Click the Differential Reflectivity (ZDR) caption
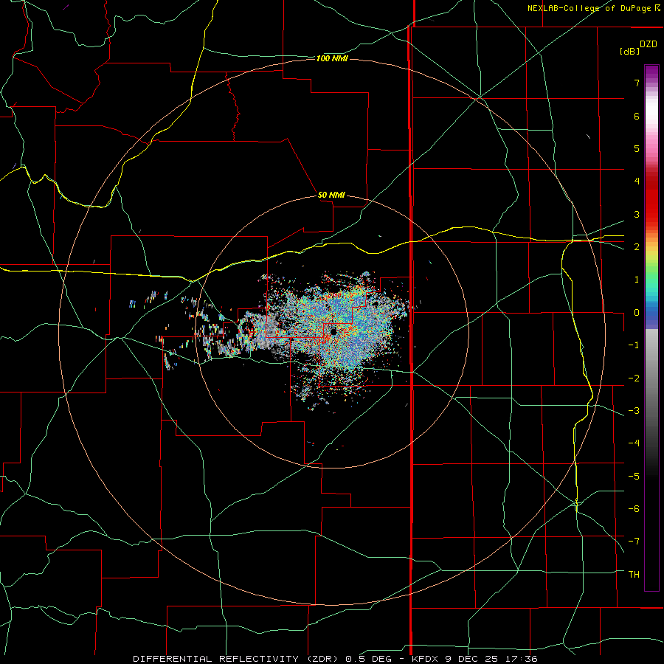Screen dimensions: 664x664 [235, 659]
